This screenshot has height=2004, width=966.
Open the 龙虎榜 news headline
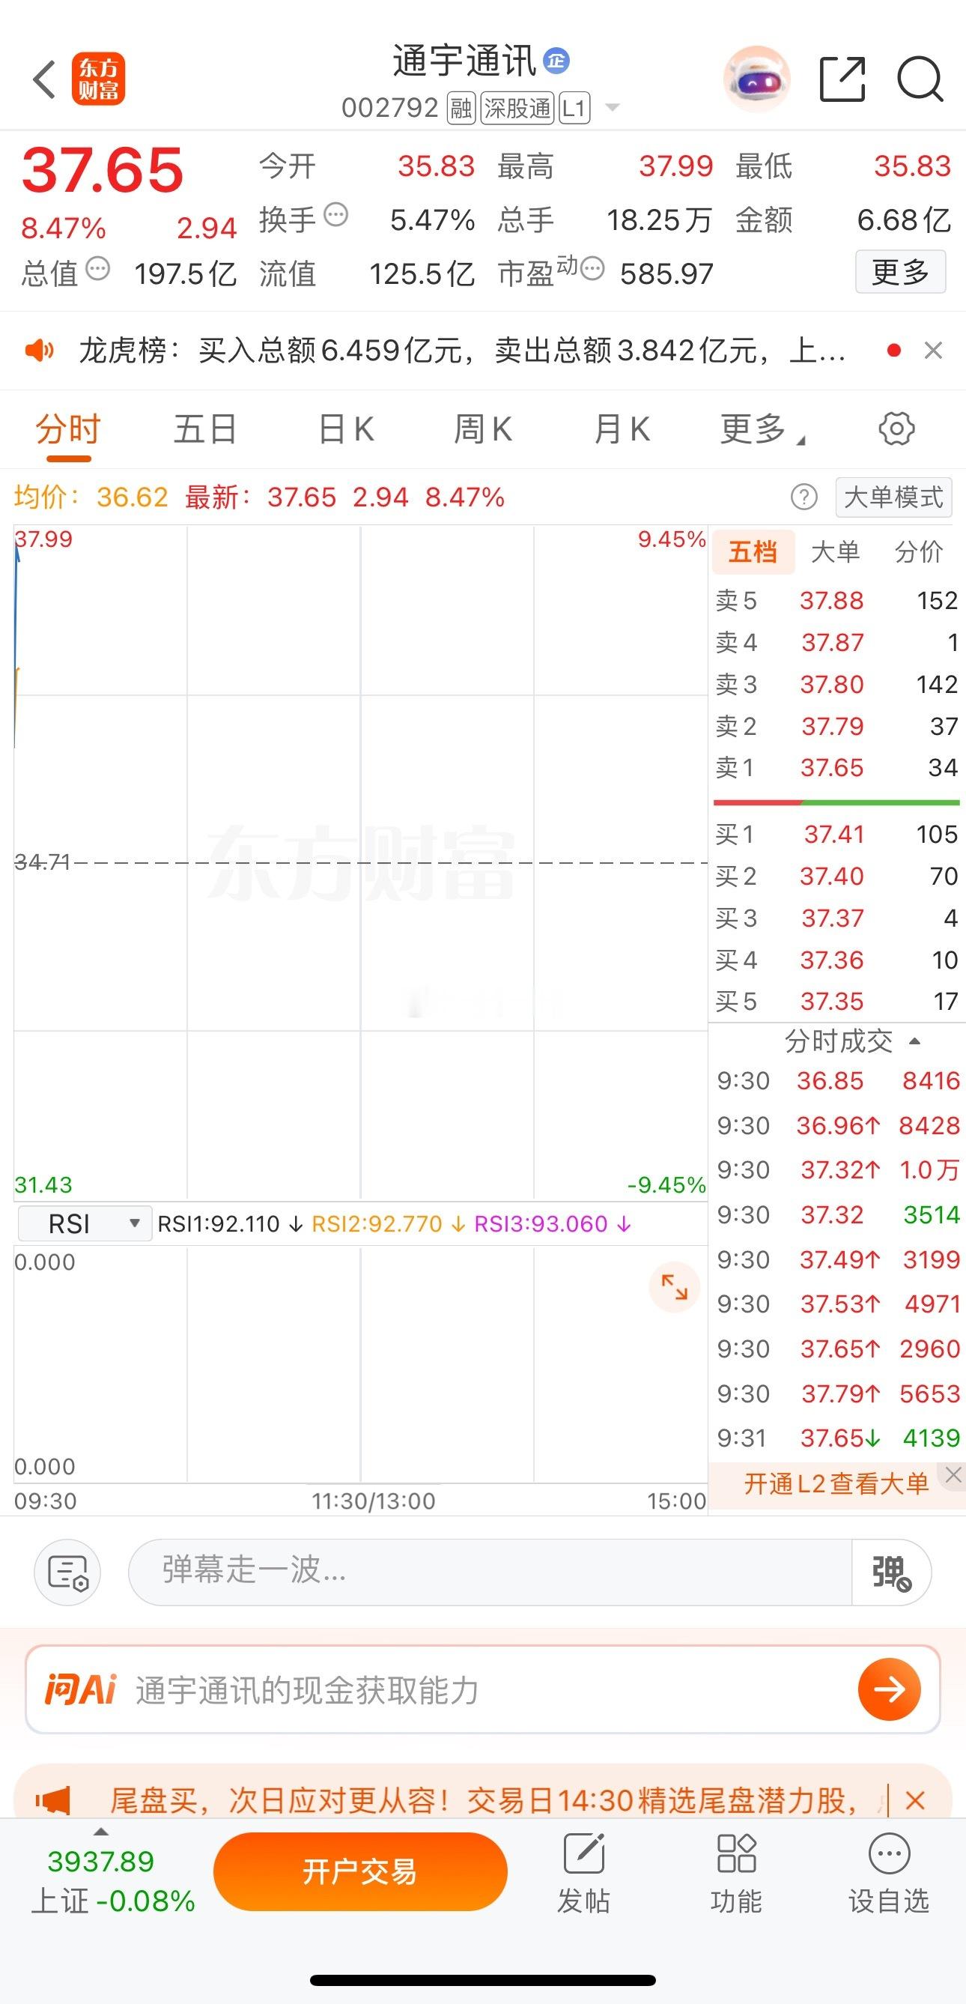point(462,351)
